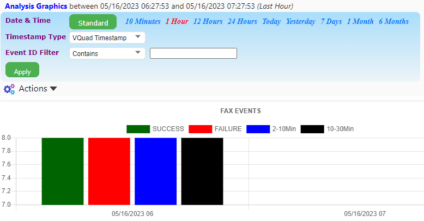Image resolution: width=424 pixels, height=222 pixels.
Task: Select the 10 Minutes time range
Action: 143,22
